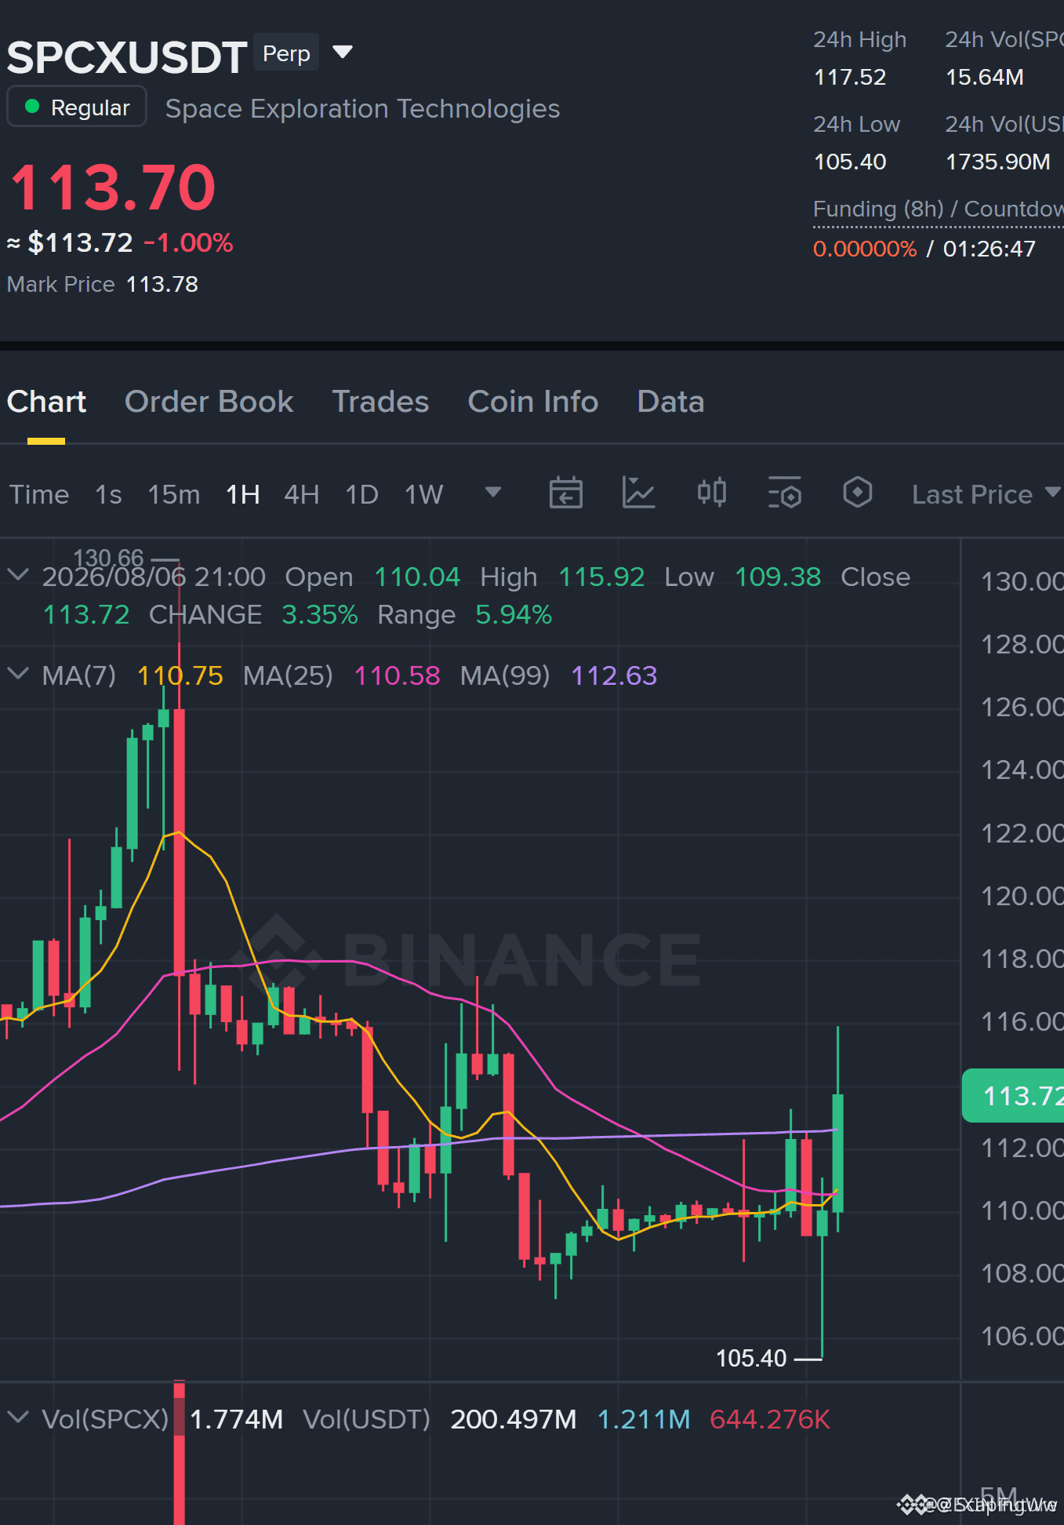1064x1525 pixels.
Task: Click the 24h High value 117.52
Action: coord(850,77)
